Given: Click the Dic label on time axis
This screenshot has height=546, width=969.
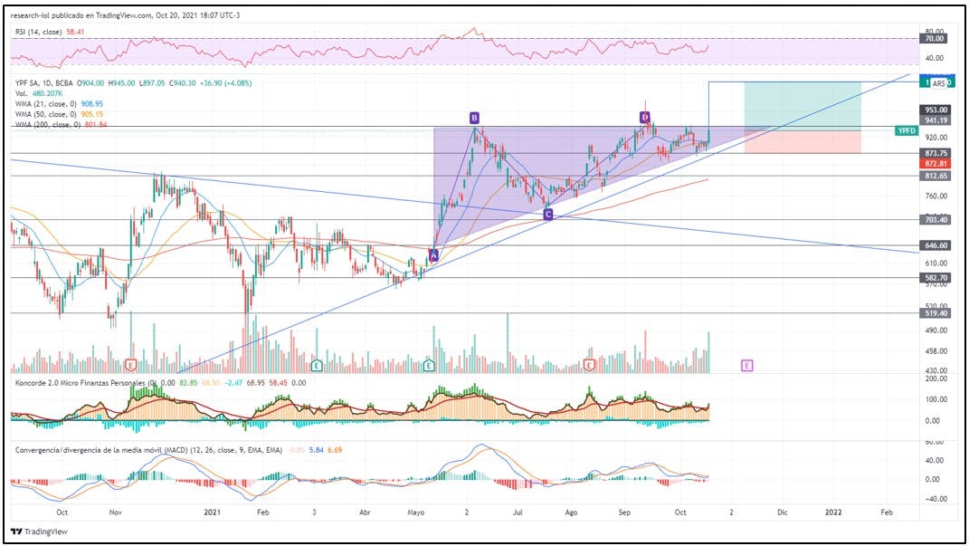Looking at the screenshot, I should (783, 512).
